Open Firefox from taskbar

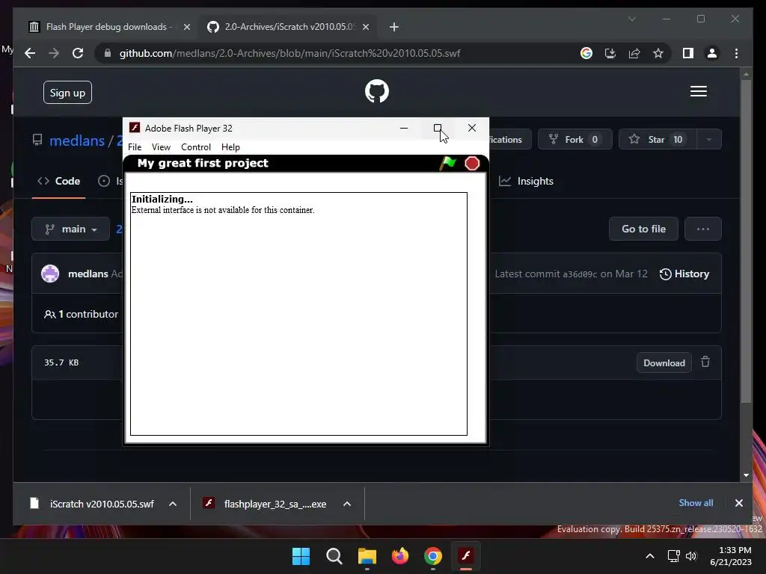point(400,556)
